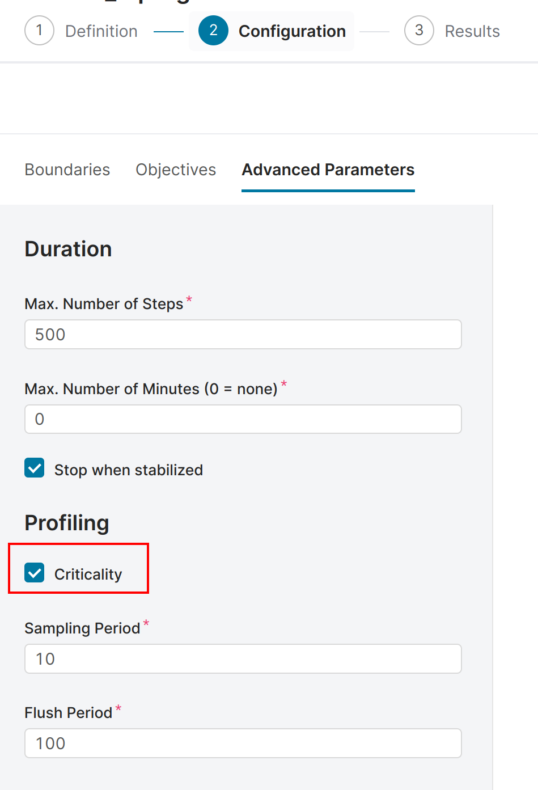The height and width of the screenshot is (790, 538).
Task: Click the 'Flush Period' field label
Action: point(68,713)
